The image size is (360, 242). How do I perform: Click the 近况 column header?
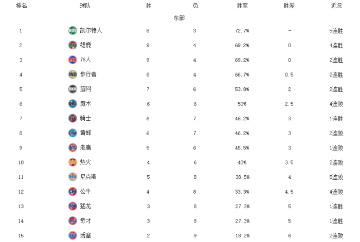click(336, 6)
